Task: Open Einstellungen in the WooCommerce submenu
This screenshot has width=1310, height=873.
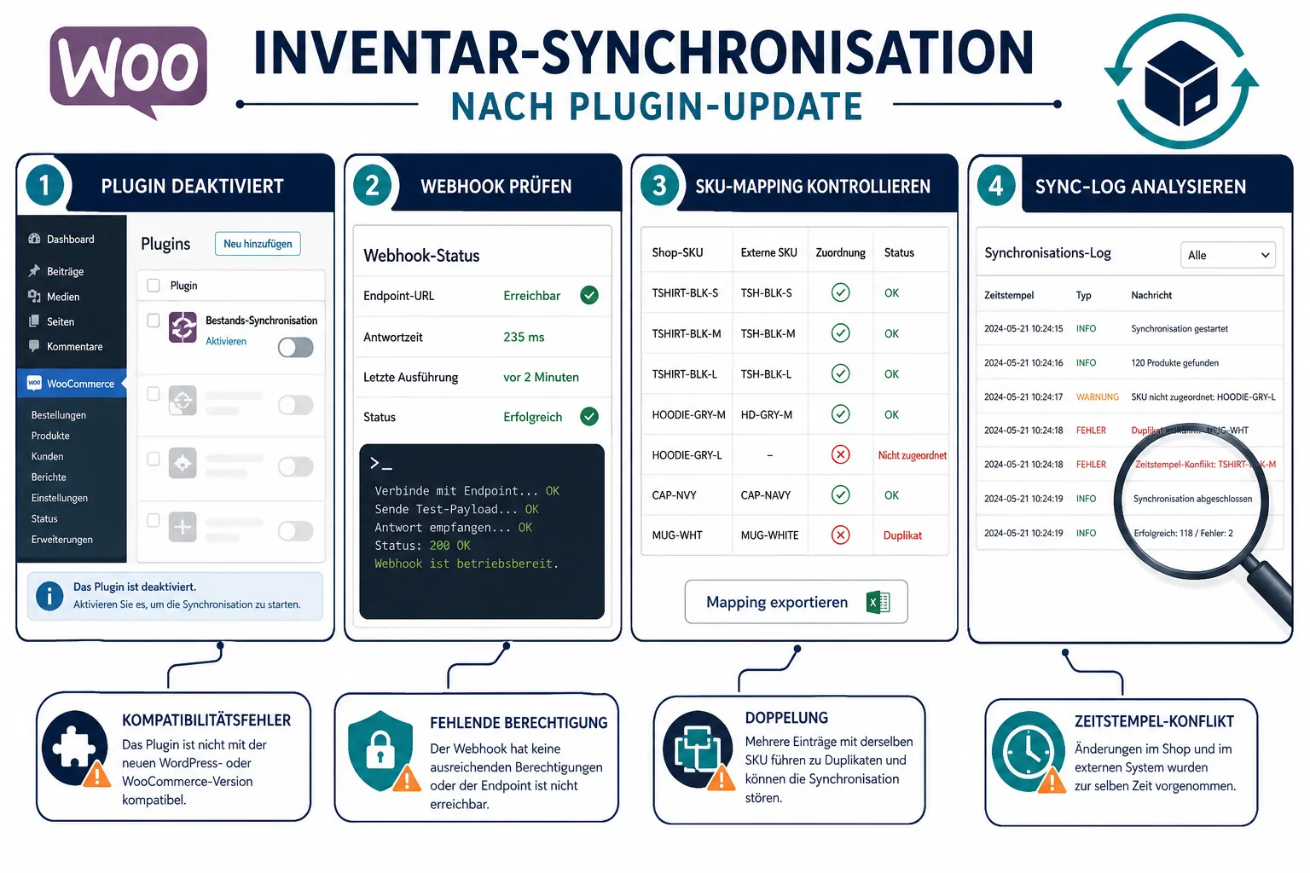Action: coord(60,498)
